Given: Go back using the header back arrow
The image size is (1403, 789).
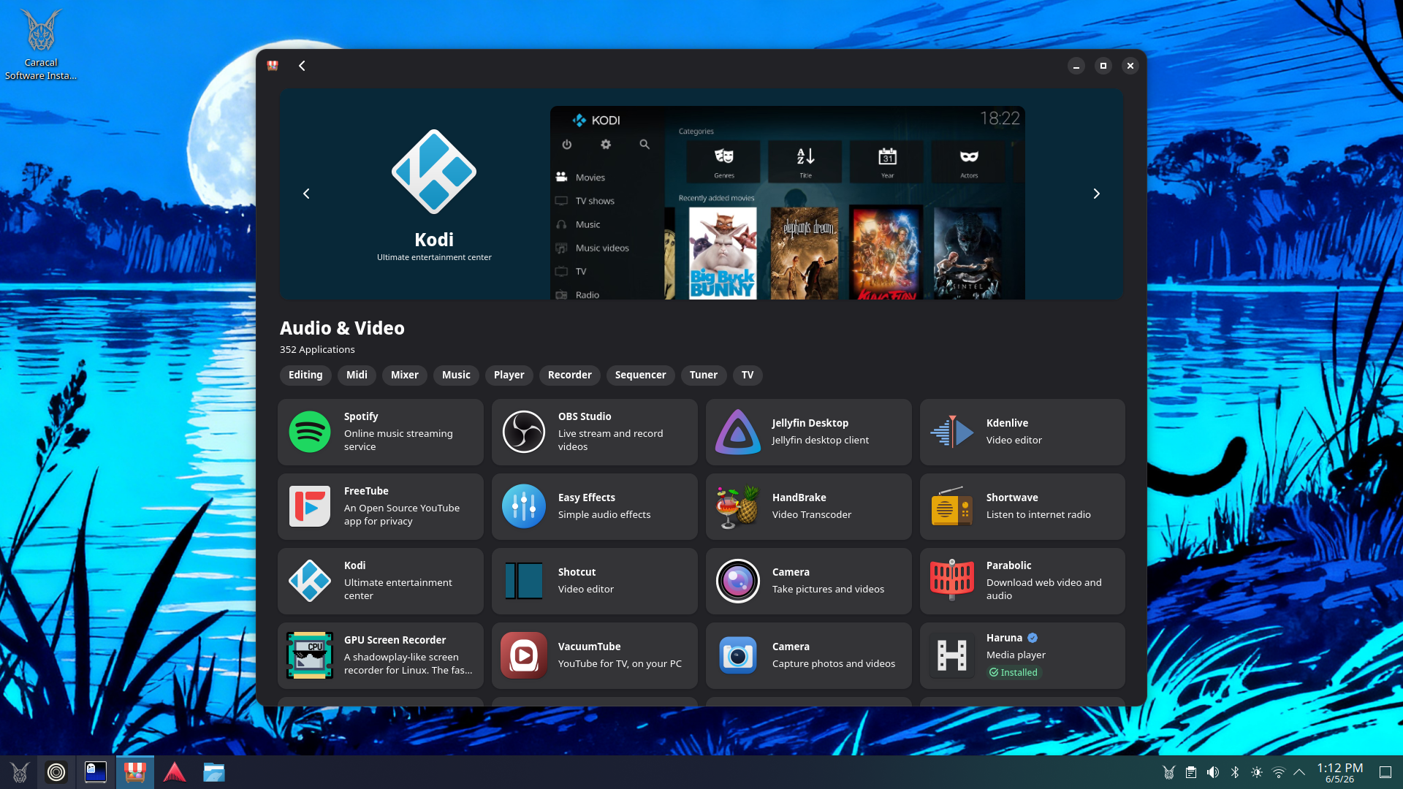Looking at the screenshot, I should click(x=302, y=66).
